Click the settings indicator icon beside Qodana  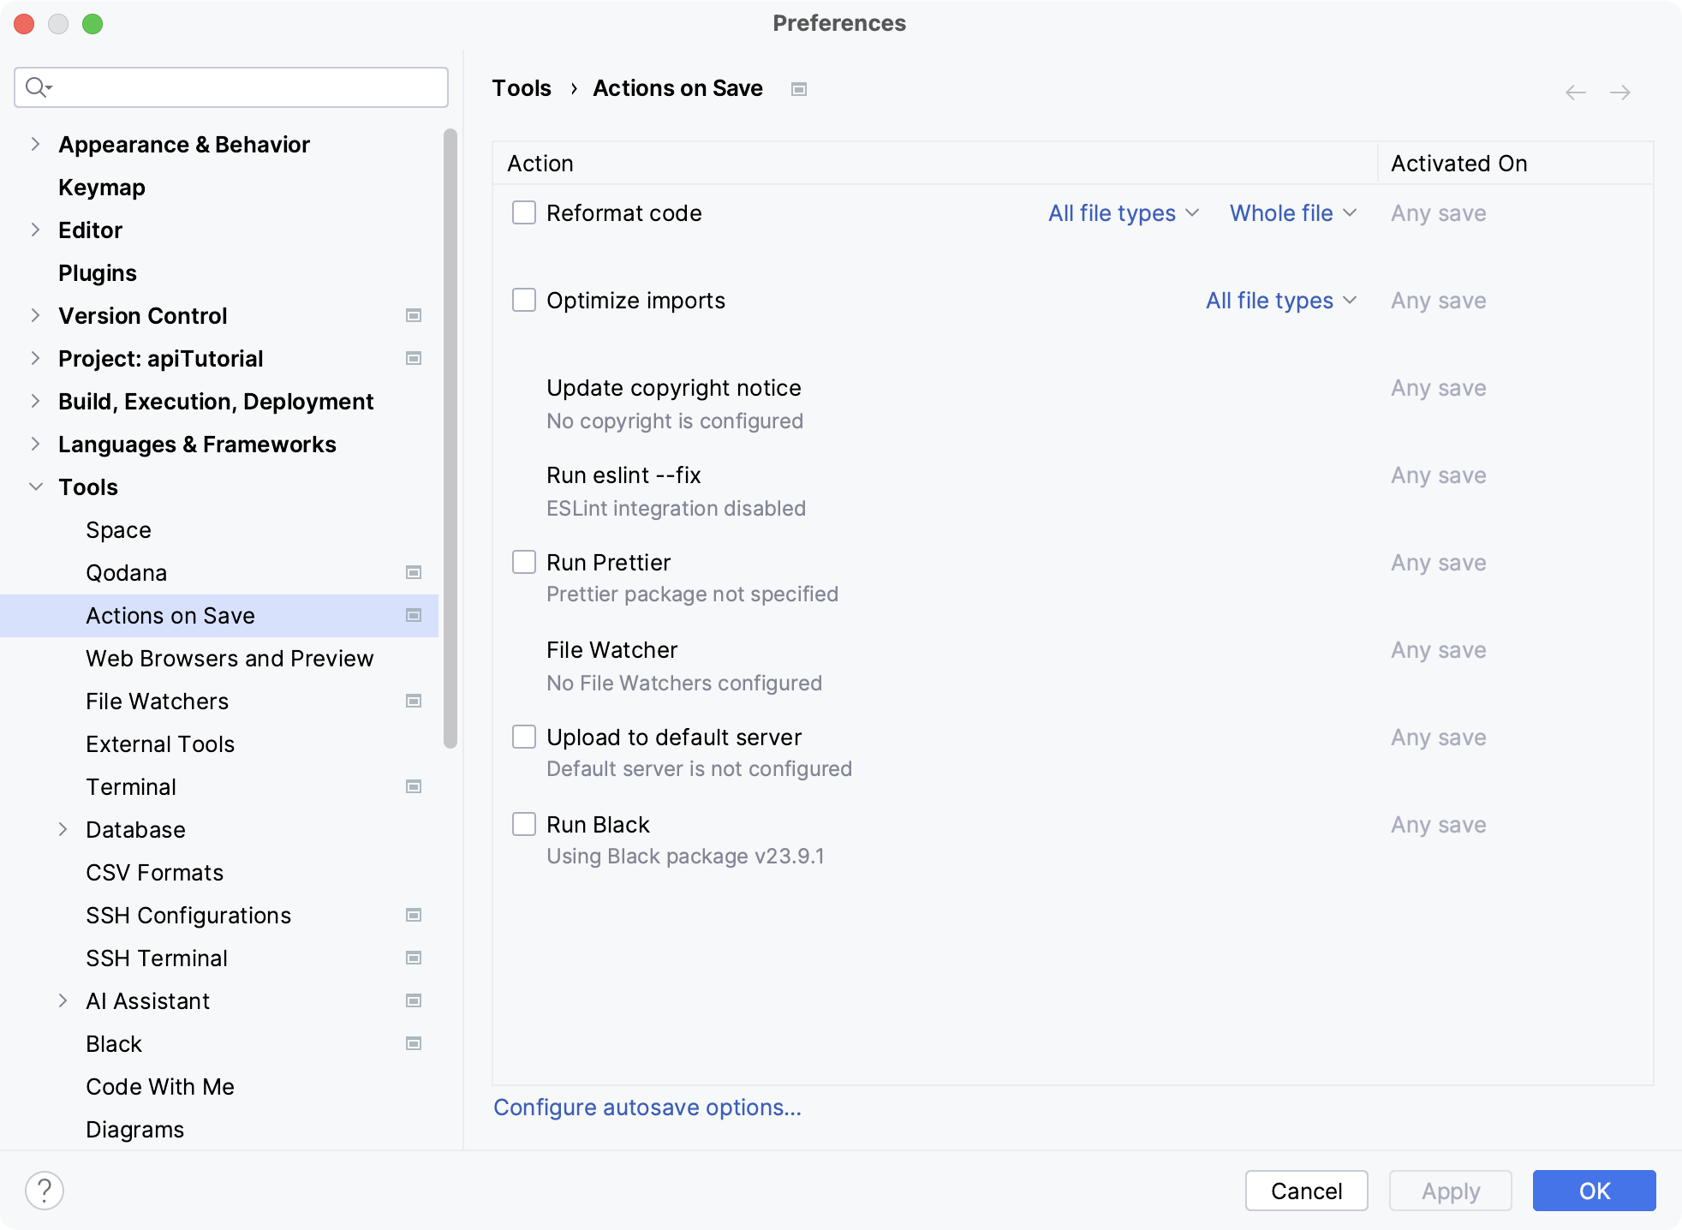tap(414, 572)
